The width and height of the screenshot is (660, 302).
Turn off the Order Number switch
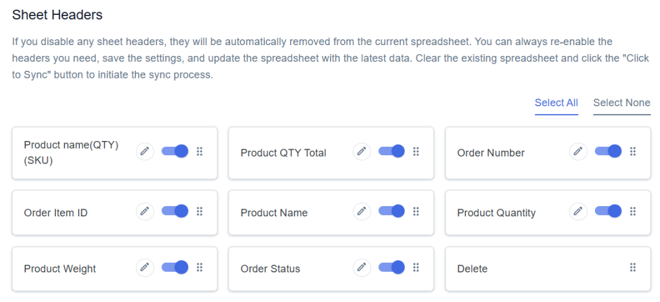[608, 151]
